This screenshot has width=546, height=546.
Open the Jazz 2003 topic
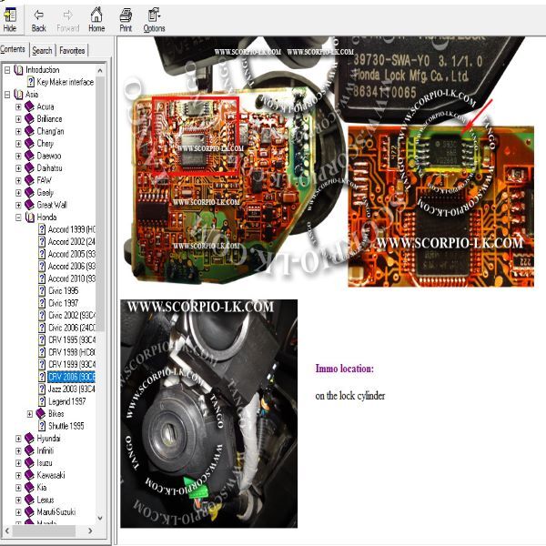tap(71, 389)
